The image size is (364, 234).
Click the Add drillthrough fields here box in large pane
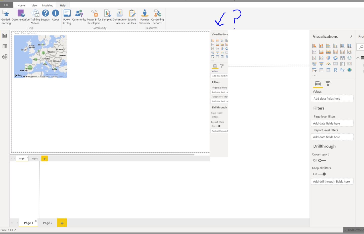[x=332, y=182]
